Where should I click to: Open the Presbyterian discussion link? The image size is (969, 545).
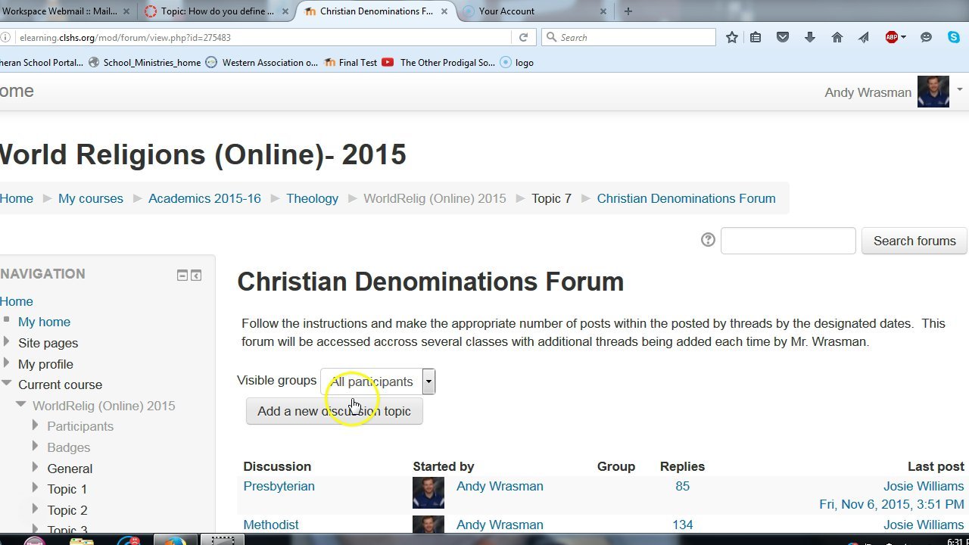279,486
